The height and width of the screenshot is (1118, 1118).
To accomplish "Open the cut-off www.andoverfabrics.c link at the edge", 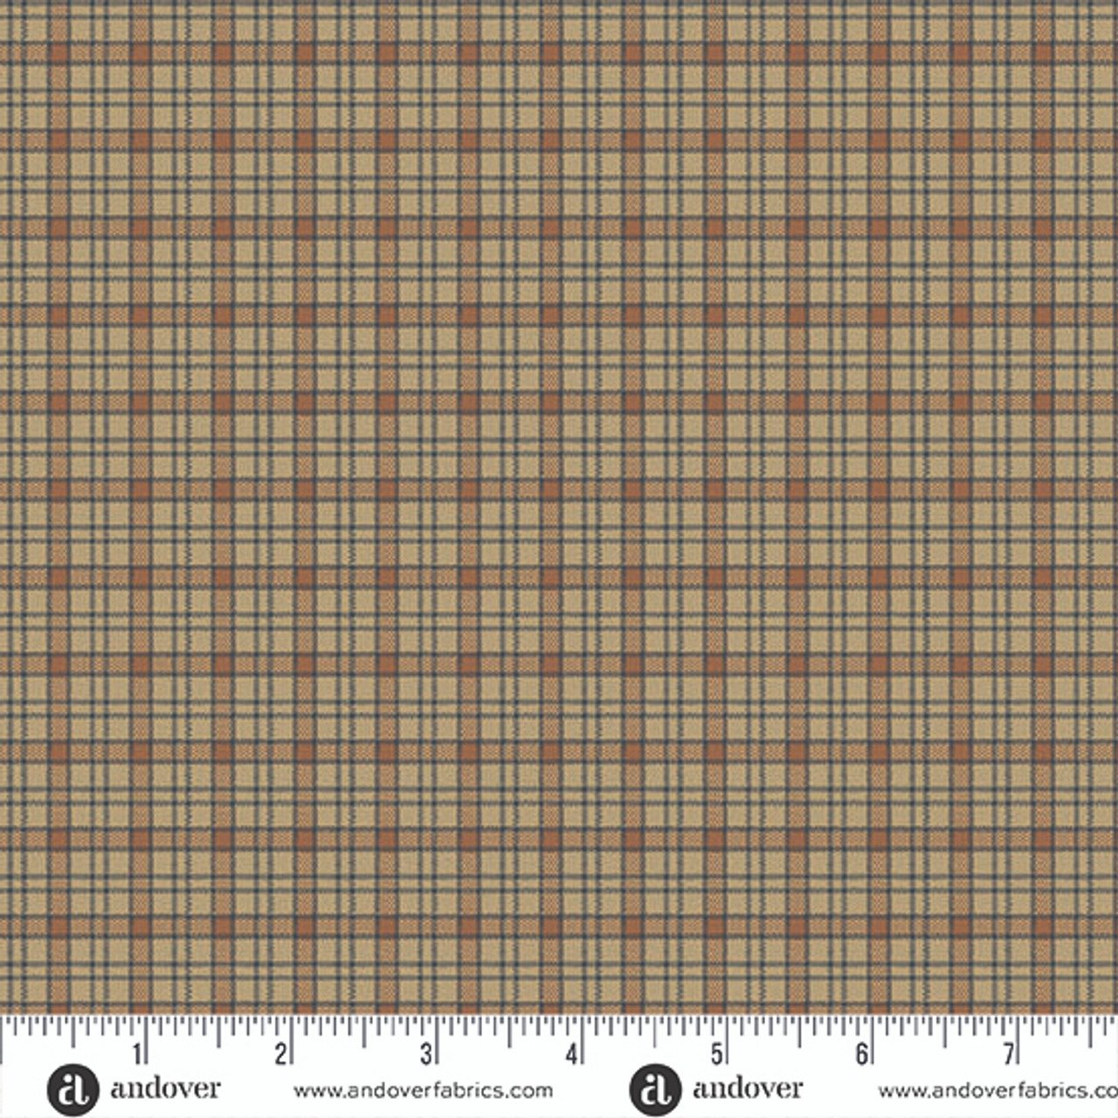I will 997,1089.
